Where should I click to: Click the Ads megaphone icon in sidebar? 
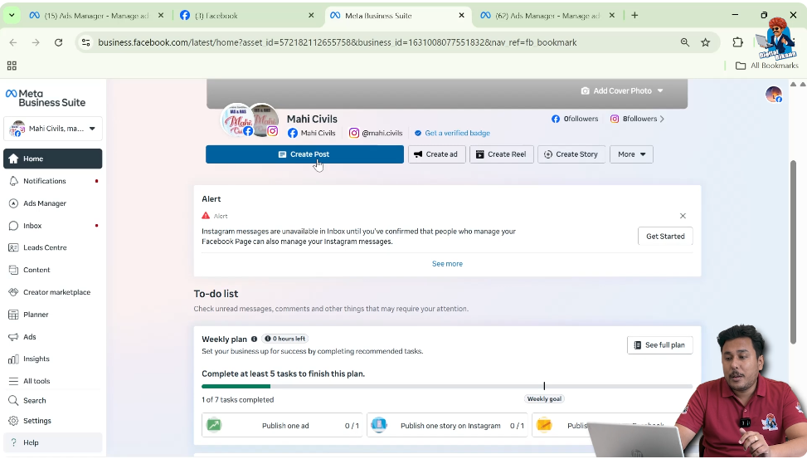13,337
